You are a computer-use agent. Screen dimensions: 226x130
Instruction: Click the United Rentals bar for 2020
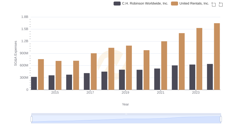[x=146, y=70]
